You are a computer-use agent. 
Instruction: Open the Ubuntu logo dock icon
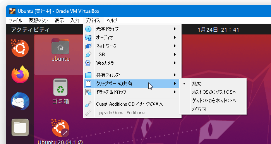20,48
